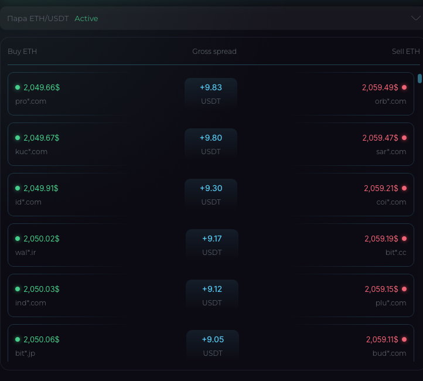
Task: Click red dot beside 2,059.11$
Action: click(404, 339)
